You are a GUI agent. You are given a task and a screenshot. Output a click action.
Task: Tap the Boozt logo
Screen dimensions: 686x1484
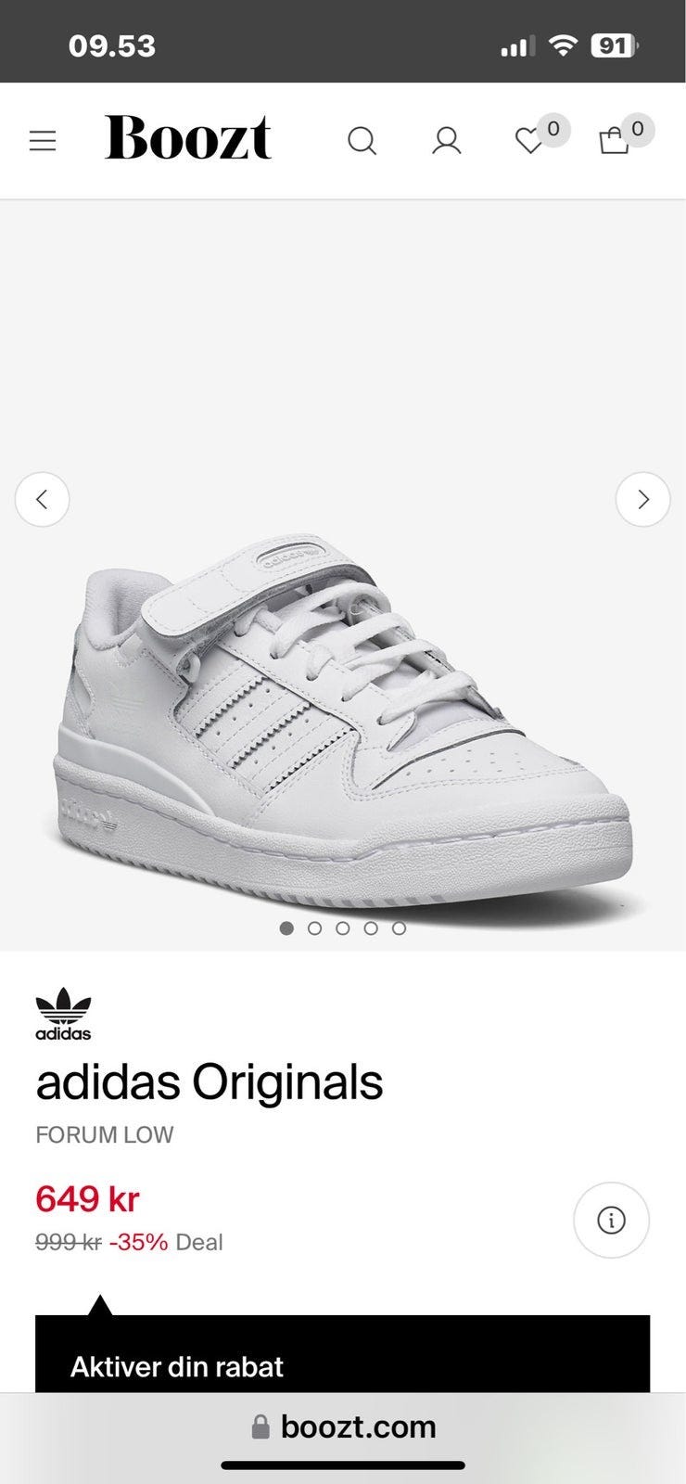click(x=188, y=138)
